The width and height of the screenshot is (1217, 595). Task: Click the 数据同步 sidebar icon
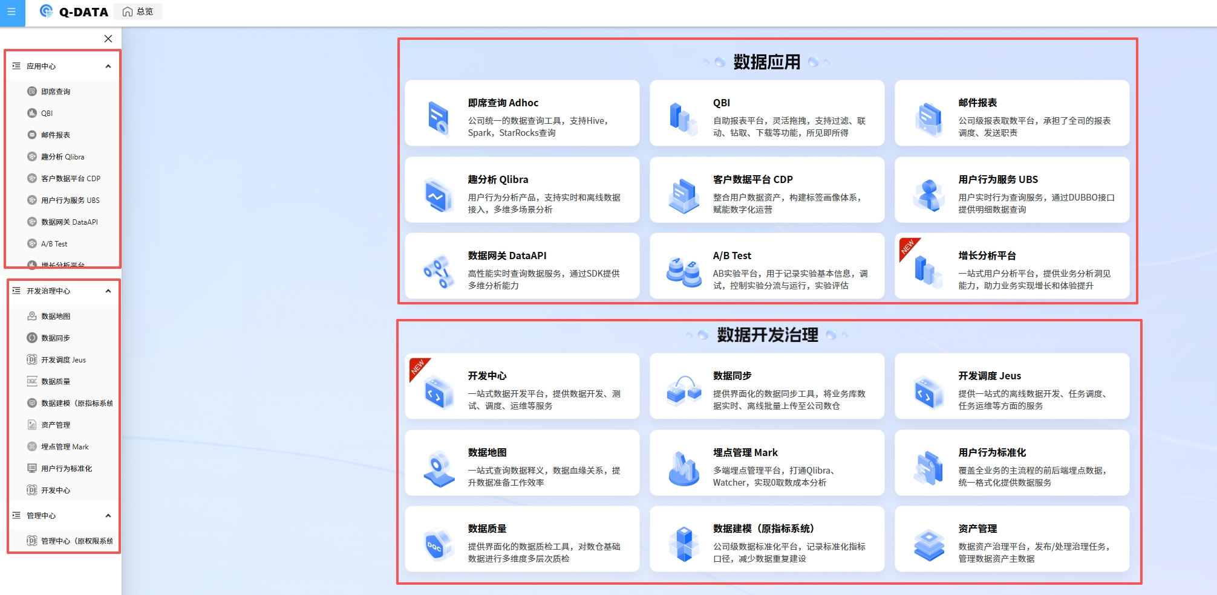coord(32,338)
